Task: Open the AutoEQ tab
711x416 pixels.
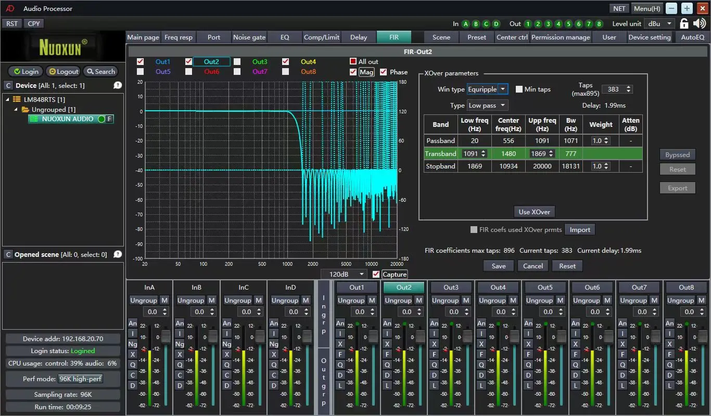Action: pos(692,37)
